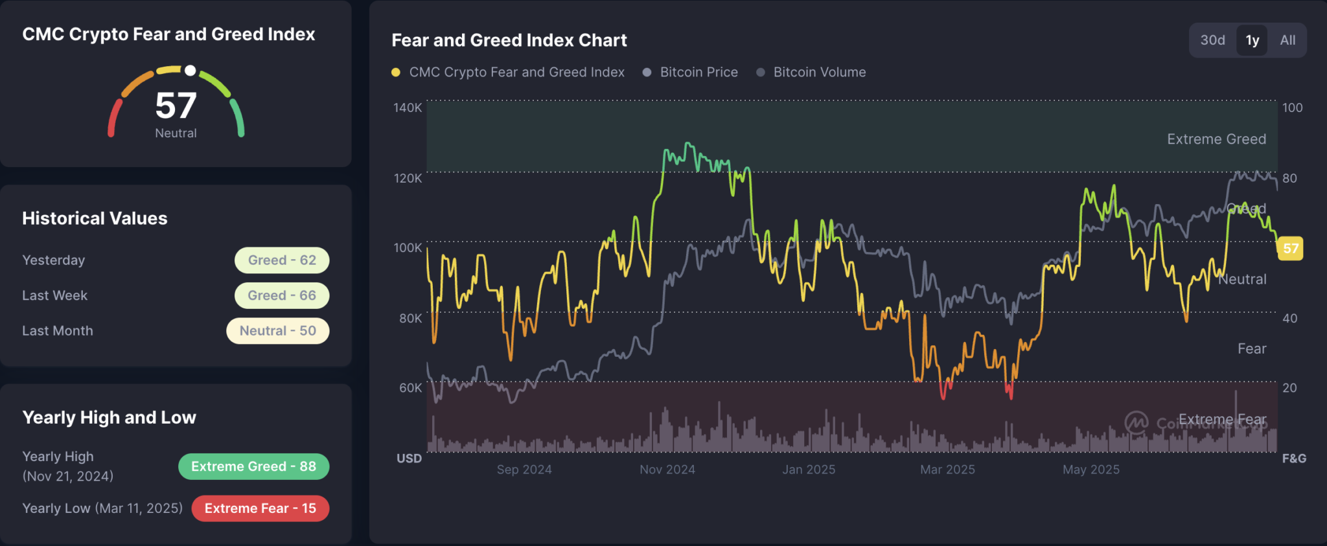Click the Last Month row label
Image resolution: width=1327 pixels, height=546 pixels.
pos(57,331)
